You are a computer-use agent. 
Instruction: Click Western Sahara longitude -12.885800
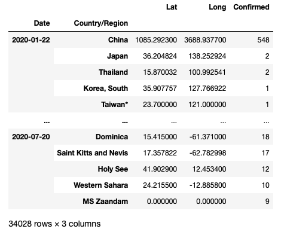coord(207,185)
